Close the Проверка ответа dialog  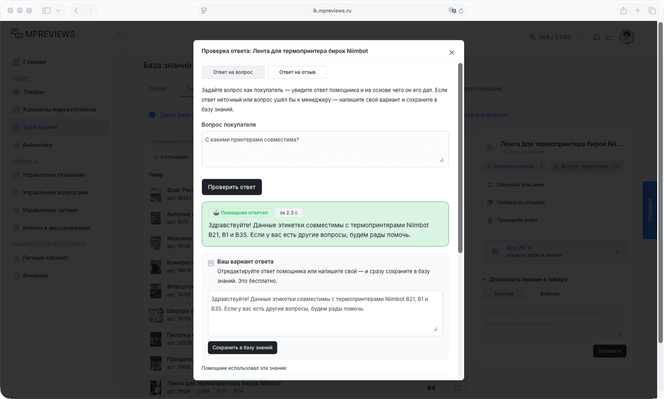point(451,52)
